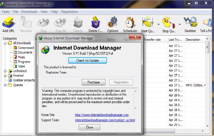Click the download list scroll down arrow
214x136 pixels.
(207, 126)
